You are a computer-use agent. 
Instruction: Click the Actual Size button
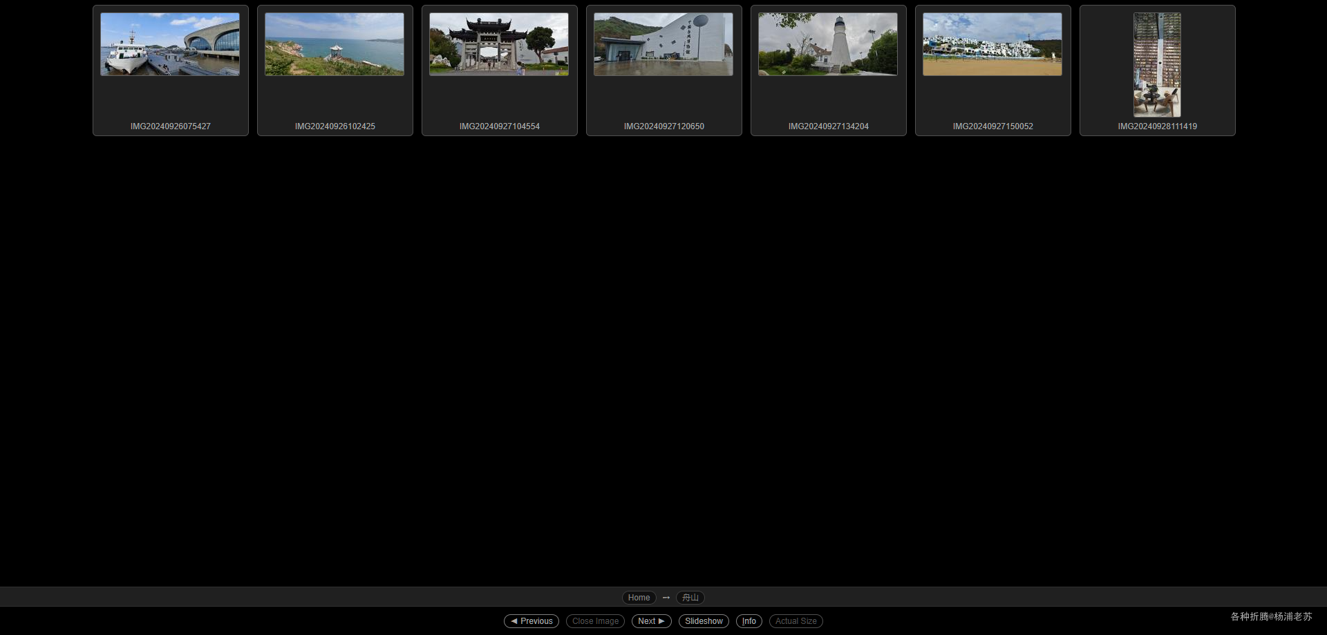pos(796,621)
